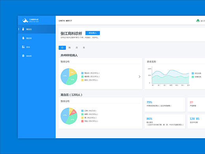Click red legend swatch in hypertension pie

click(82, 121)
